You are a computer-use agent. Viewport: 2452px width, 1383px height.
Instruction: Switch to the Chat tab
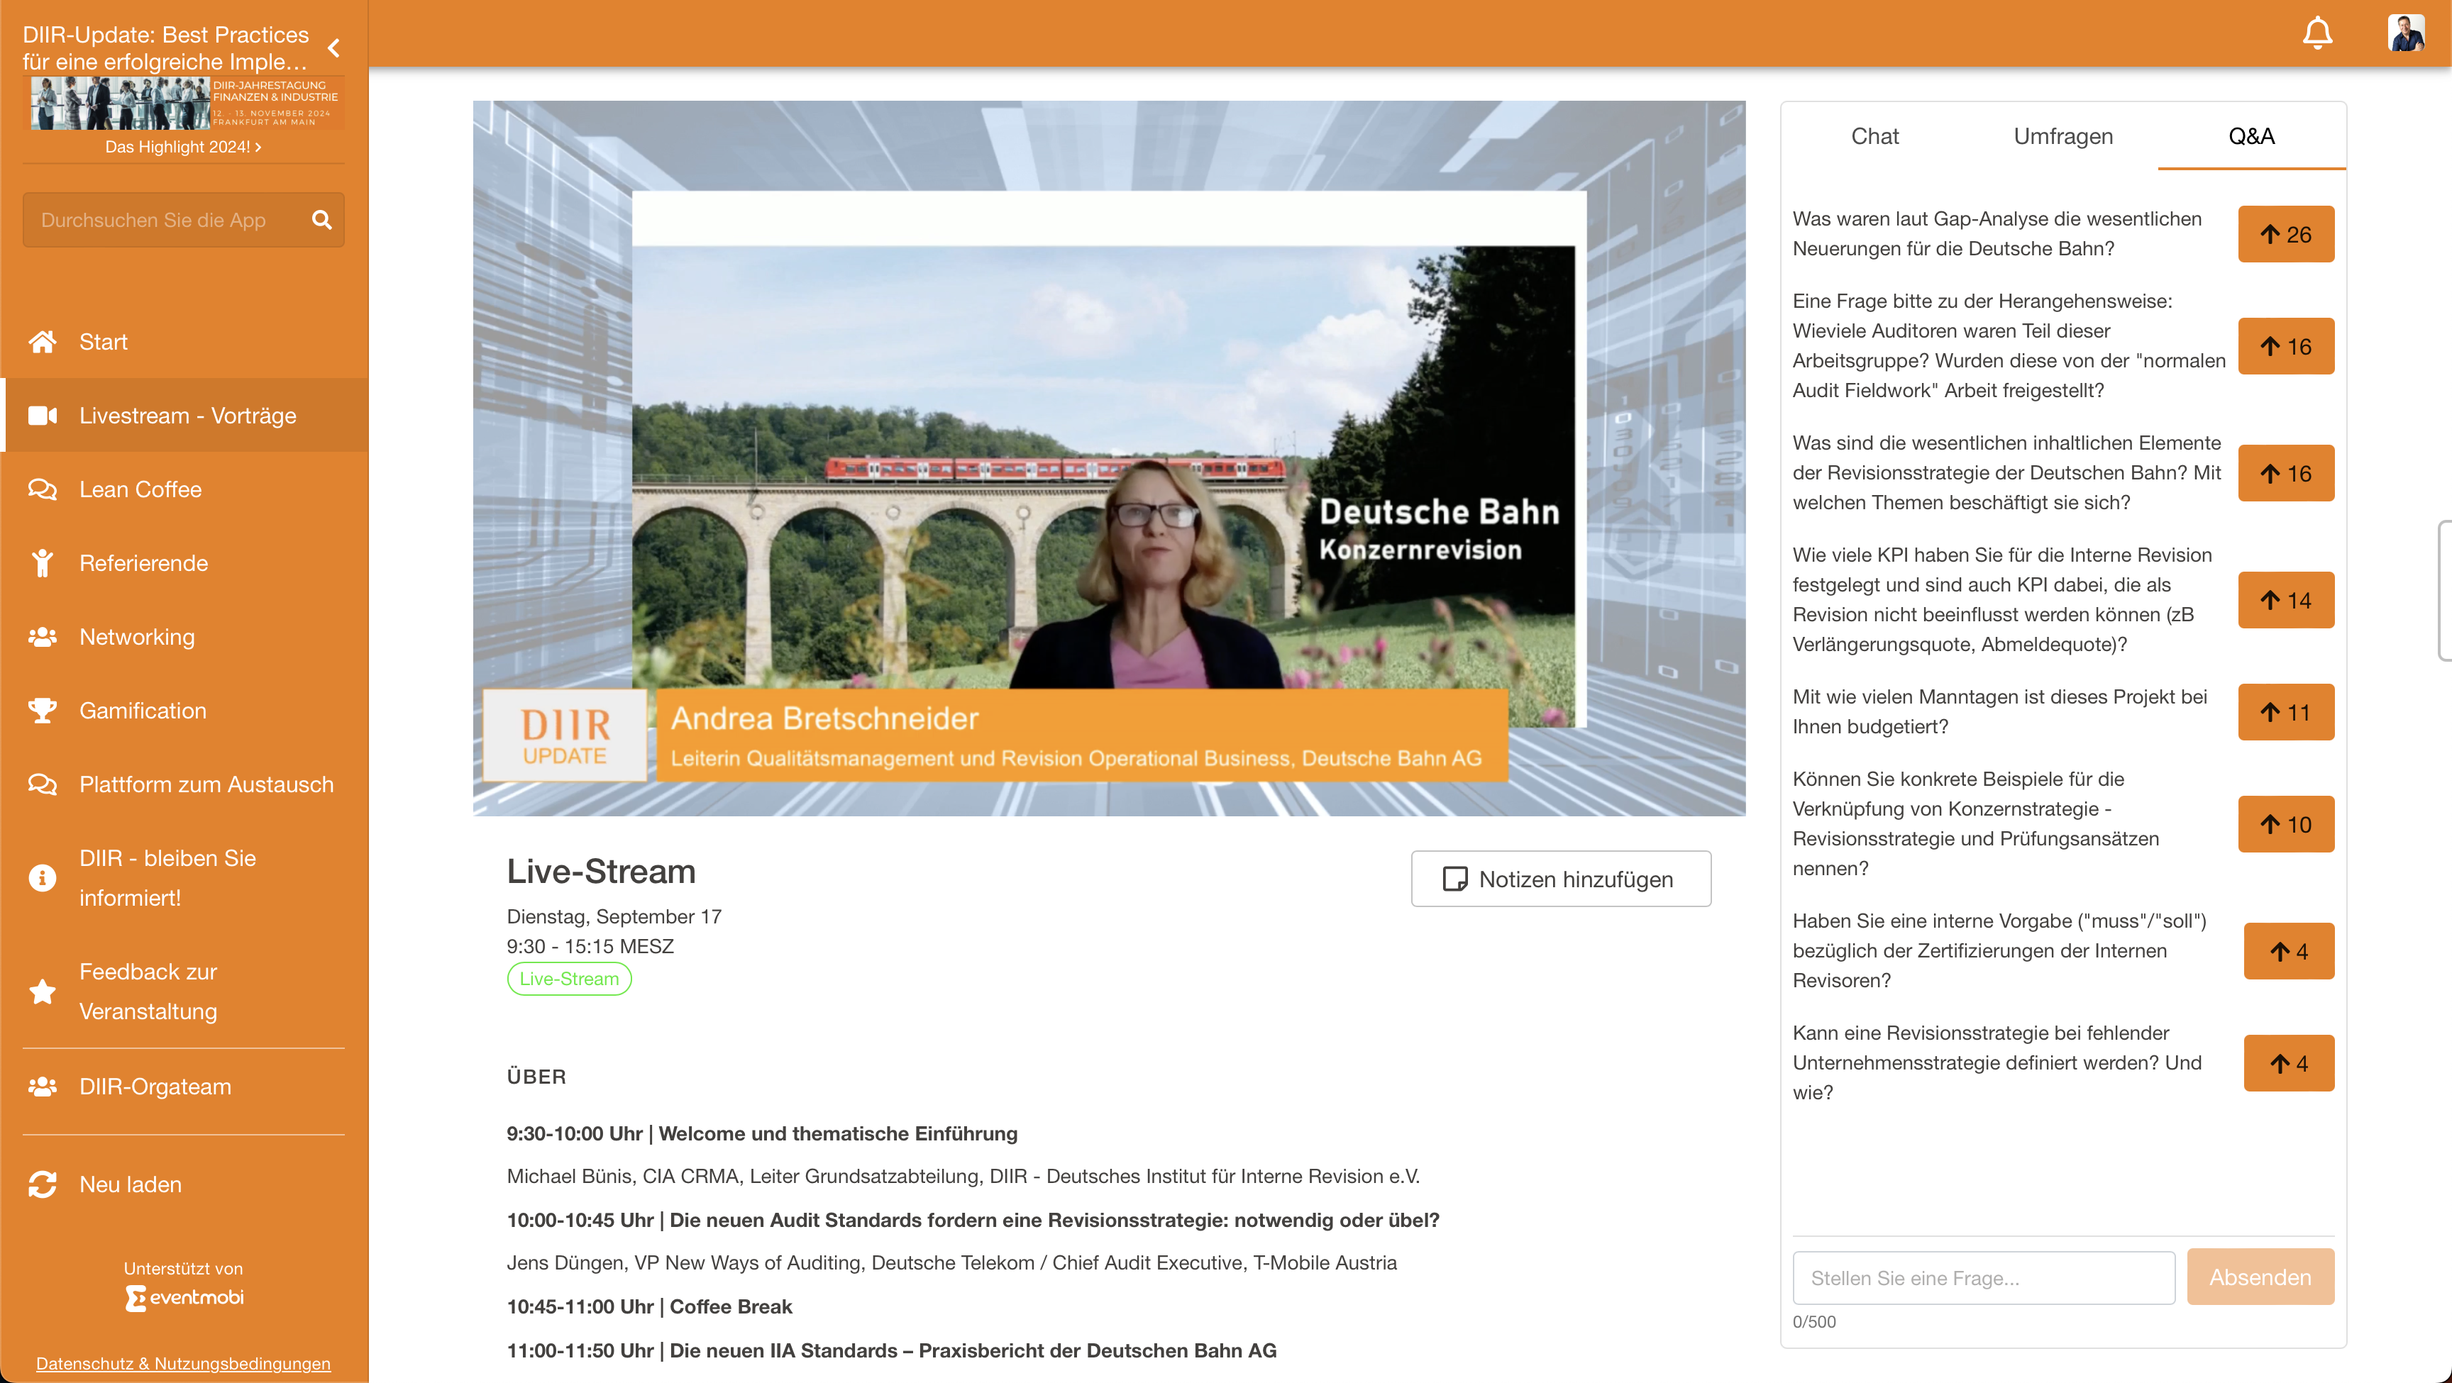click(1874, 136)
